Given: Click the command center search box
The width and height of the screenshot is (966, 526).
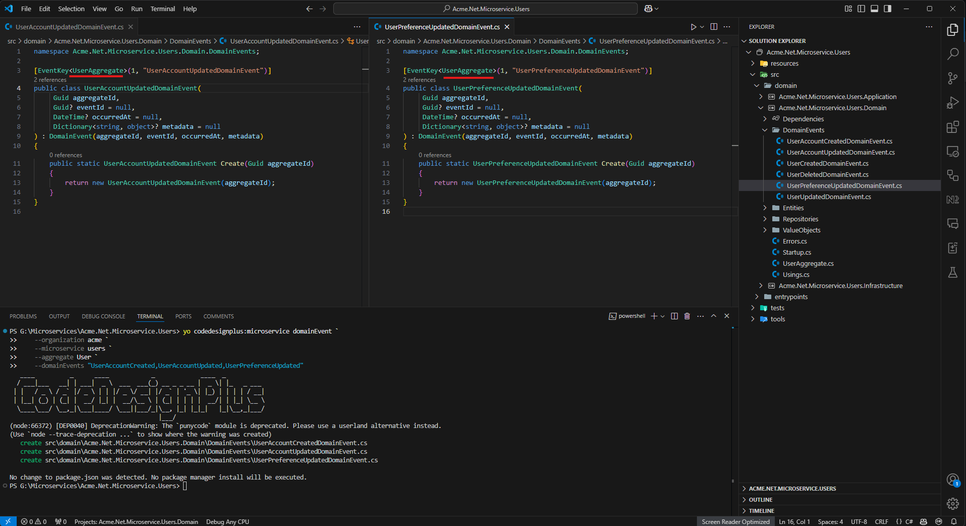Looking at the screenshot, I should click(486, 9).
